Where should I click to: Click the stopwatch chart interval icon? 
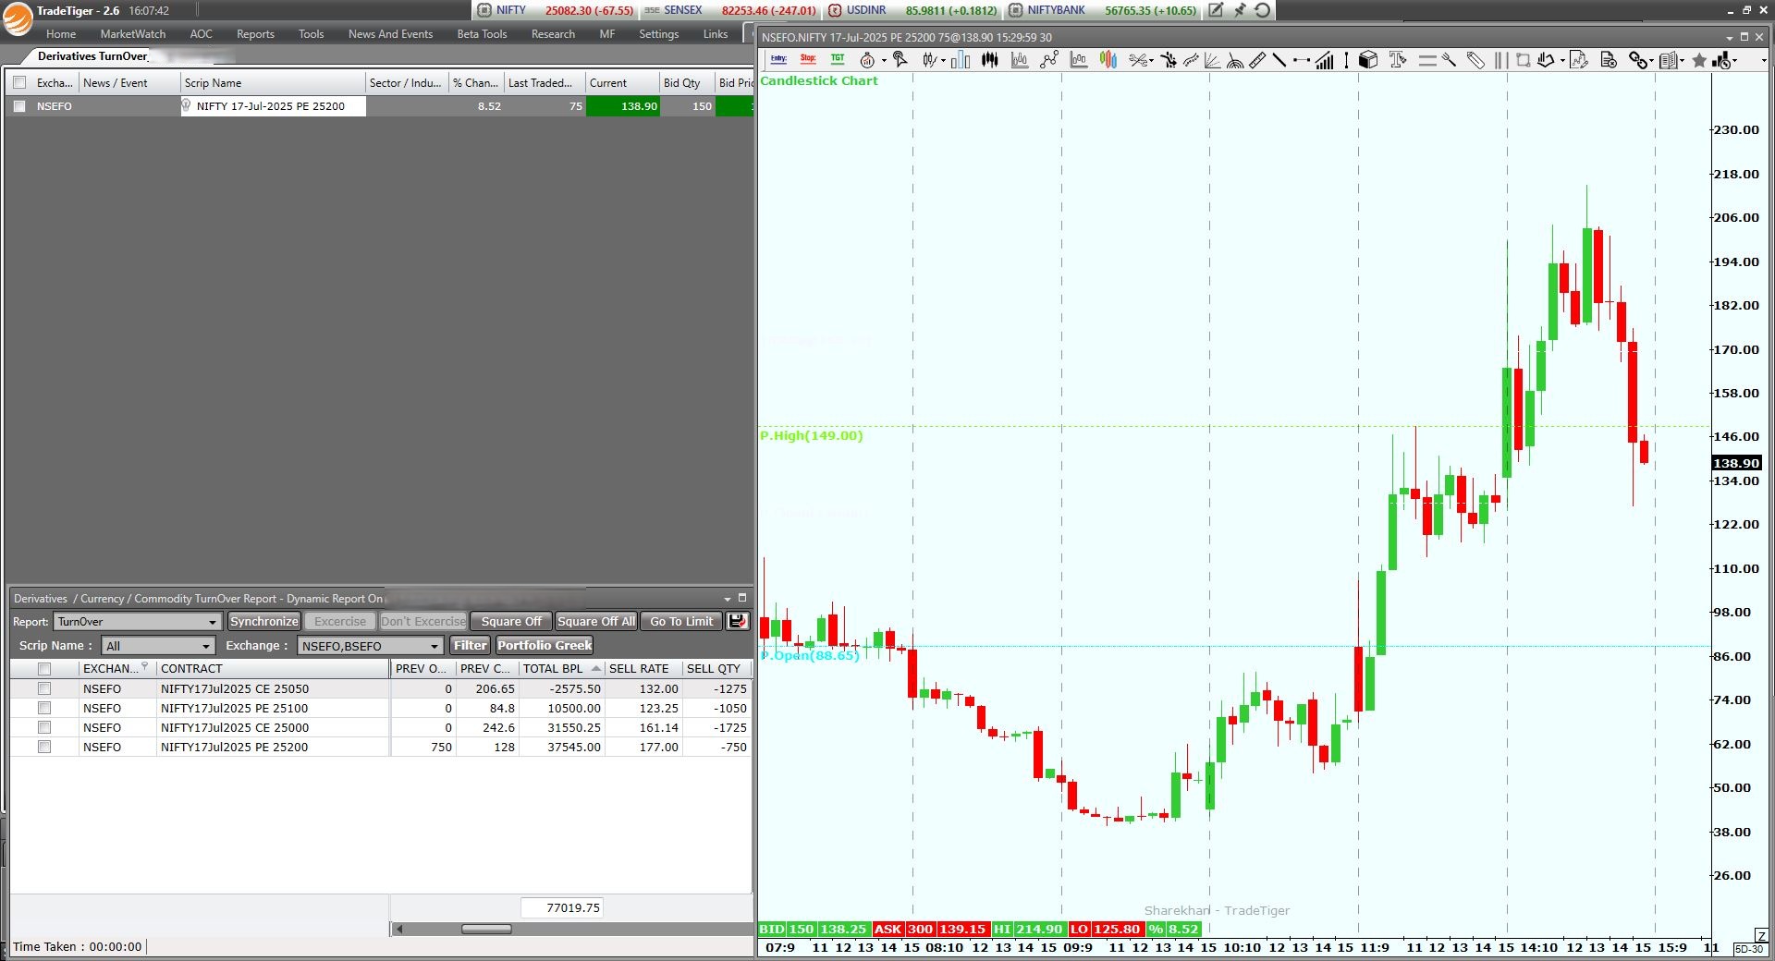click(x=867, y=60)
